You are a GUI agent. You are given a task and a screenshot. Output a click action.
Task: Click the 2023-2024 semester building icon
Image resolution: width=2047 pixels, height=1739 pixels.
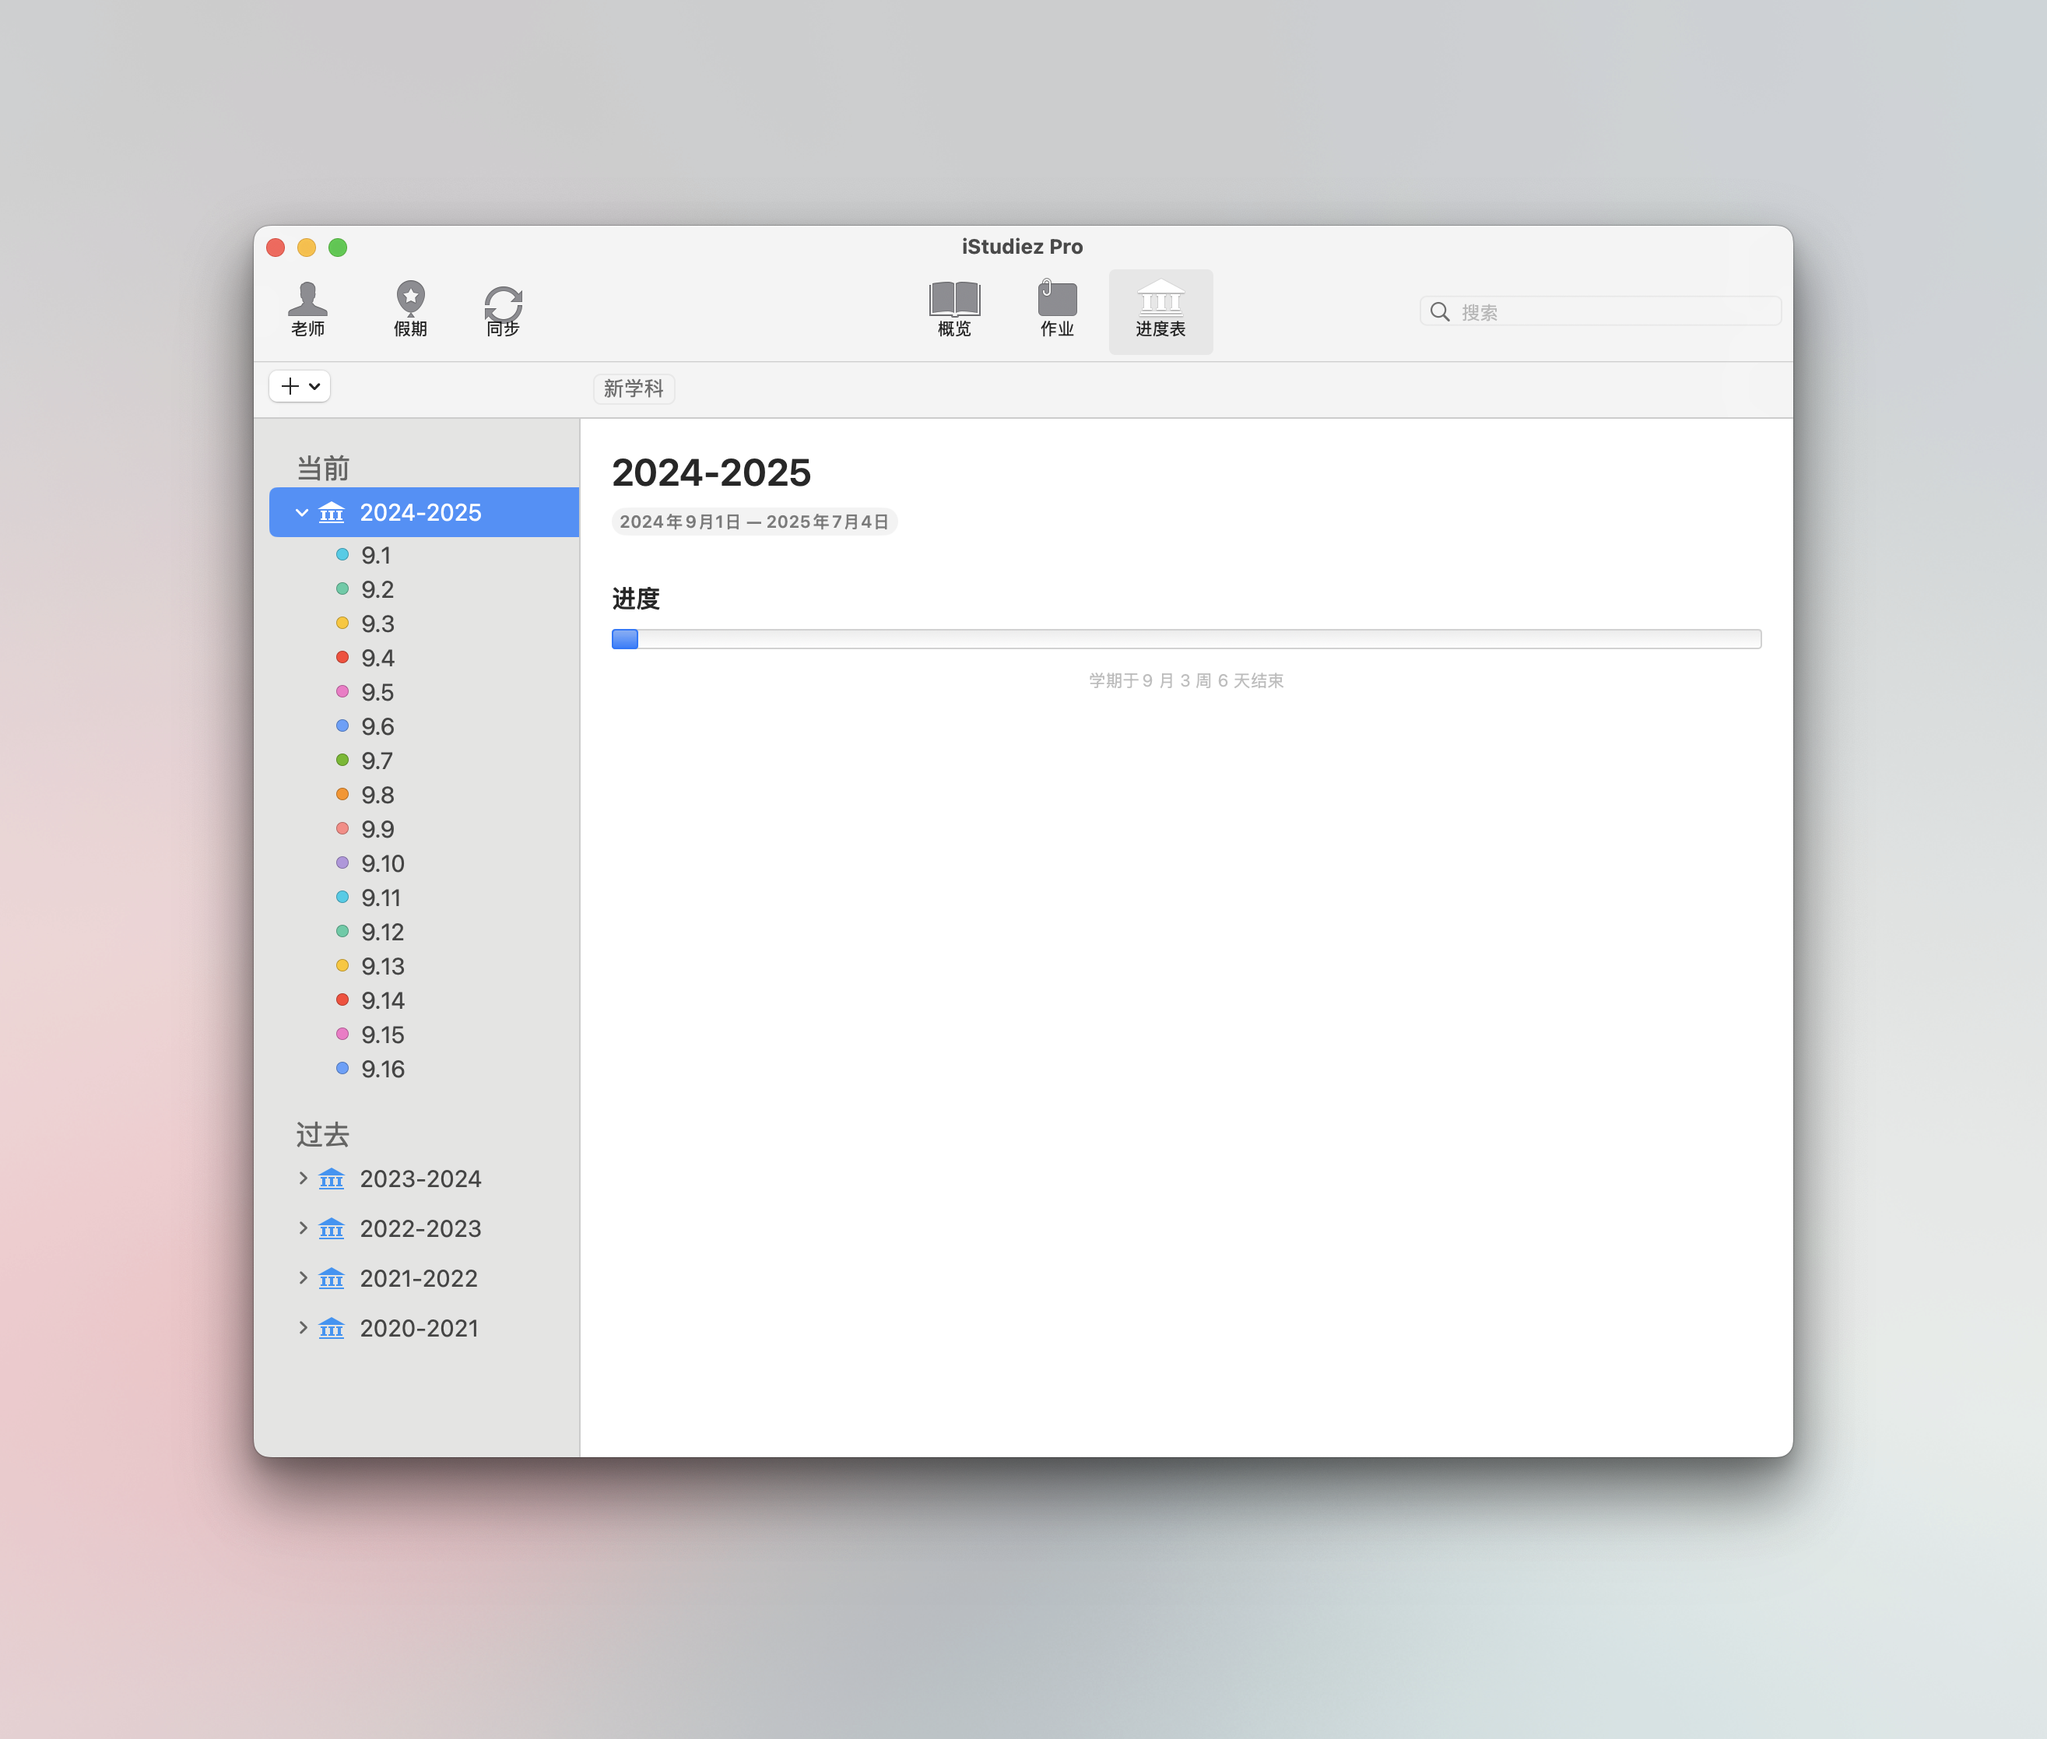point(332,1179)
